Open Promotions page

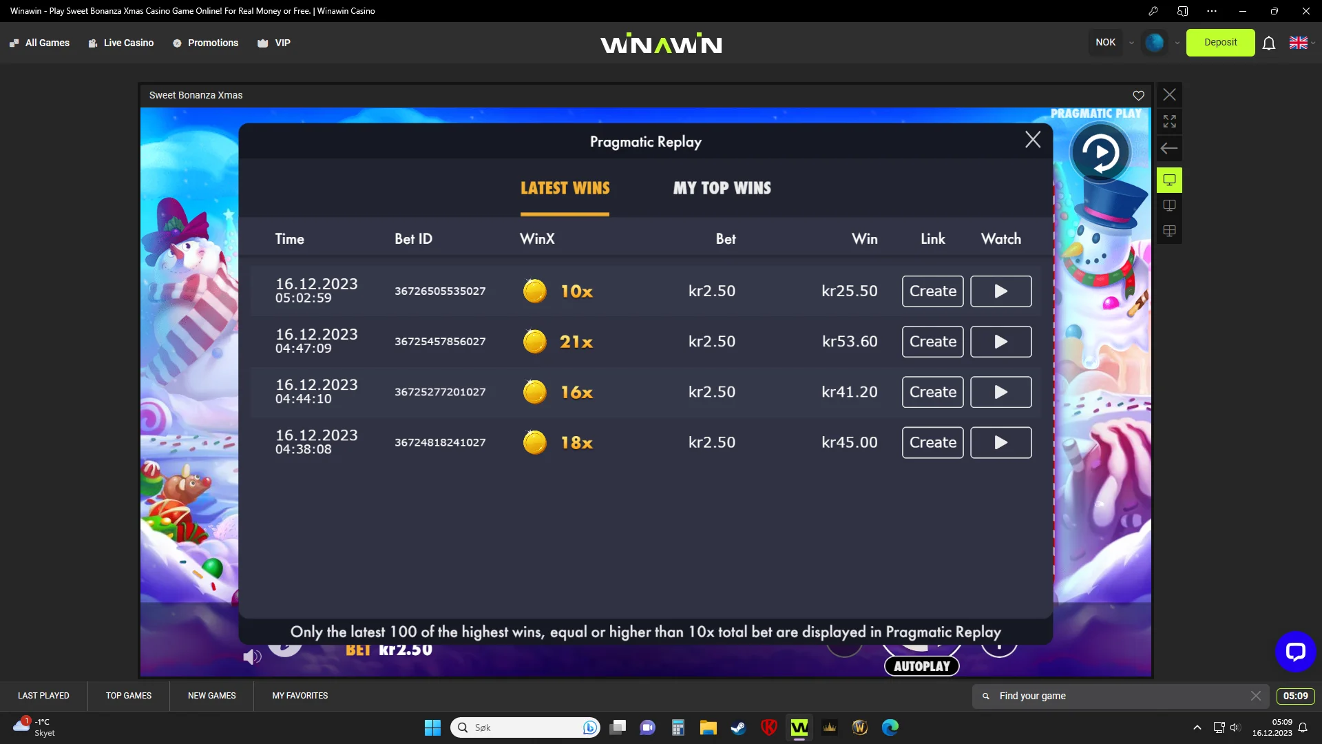205,43
